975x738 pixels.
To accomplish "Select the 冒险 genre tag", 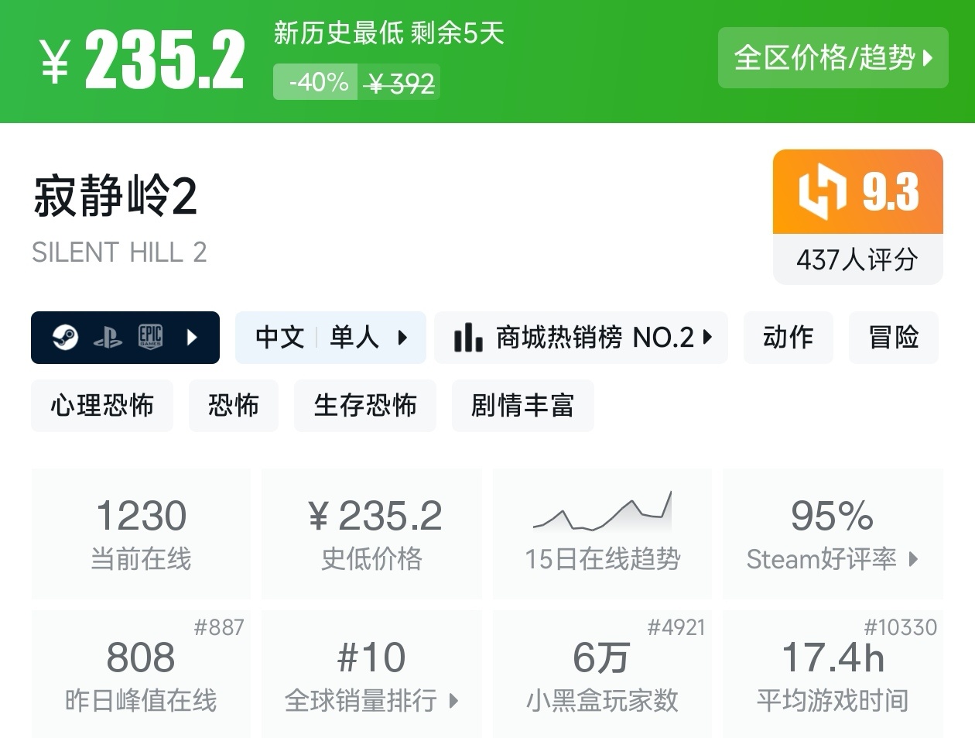I will (894, 337).
